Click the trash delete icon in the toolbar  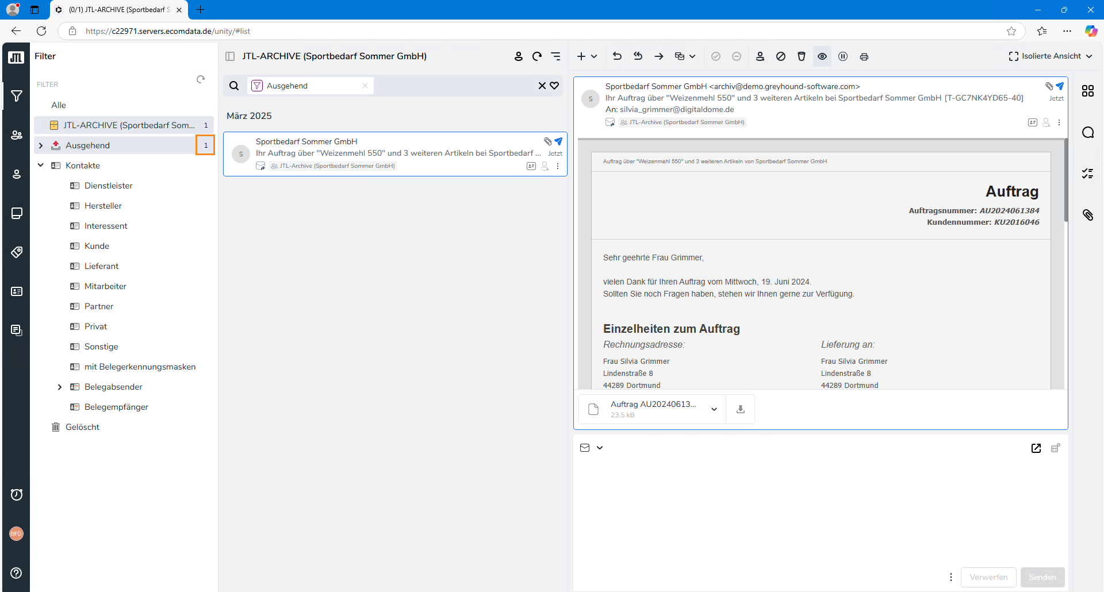(802, 56)
